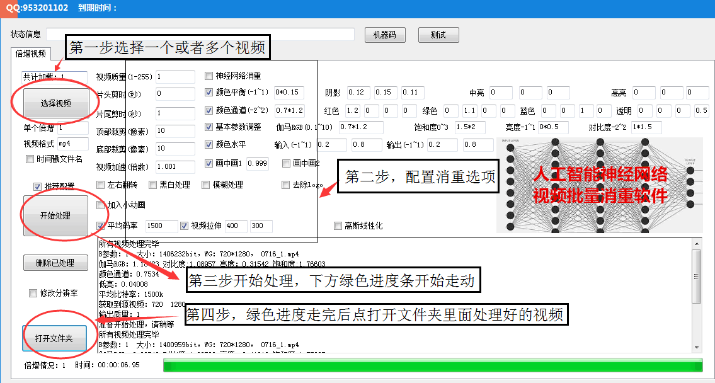The width and height of the screenshot is (715, 383).
Task: Click the 删除已处理 button
Action: (55, 263)
